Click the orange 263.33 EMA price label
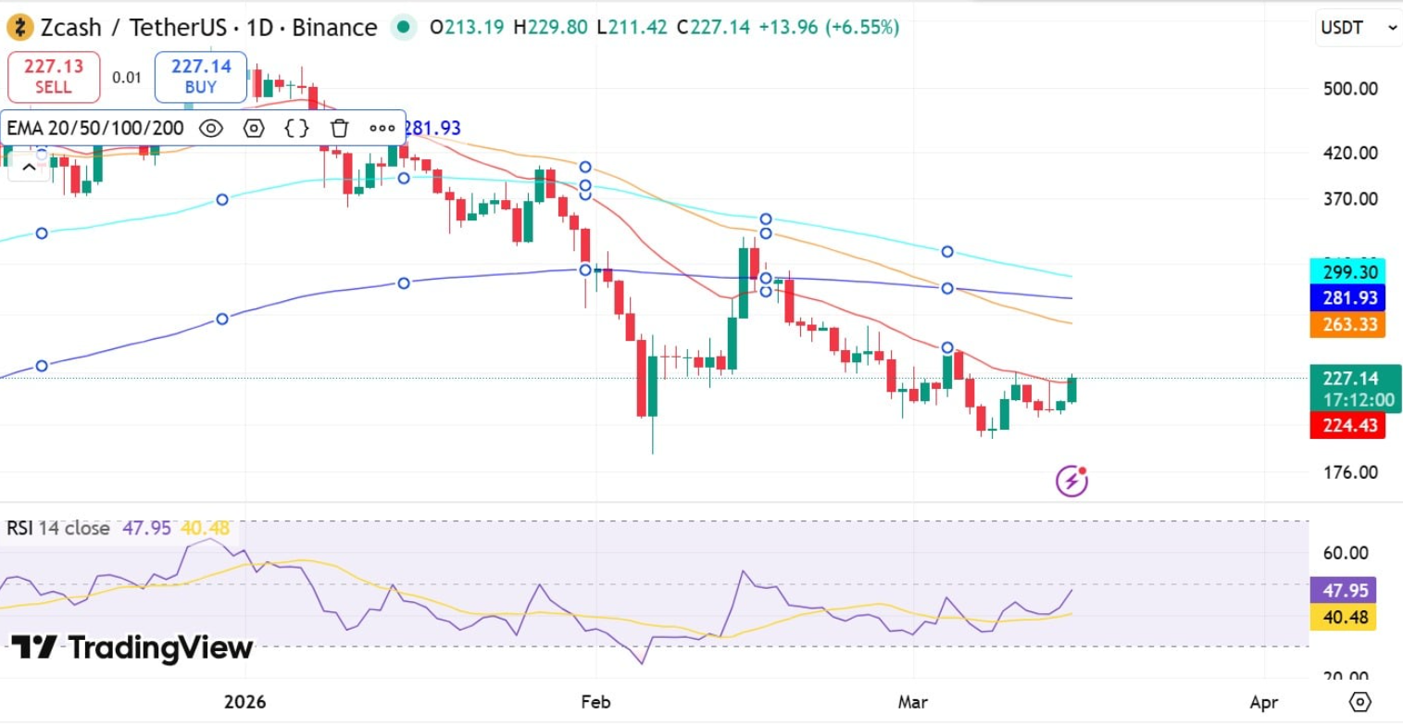 [1347, 324]
